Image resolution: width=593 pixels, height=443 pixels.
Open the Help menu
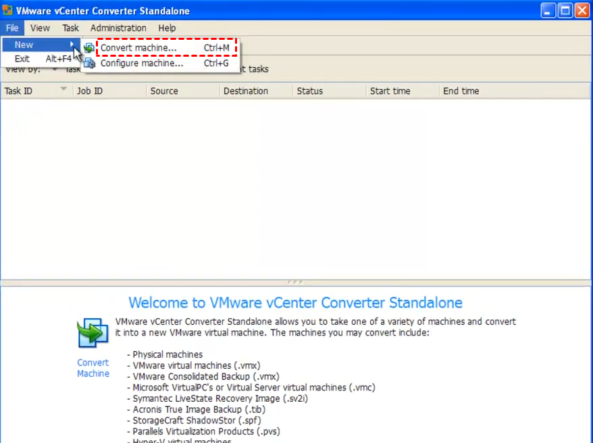166,28
